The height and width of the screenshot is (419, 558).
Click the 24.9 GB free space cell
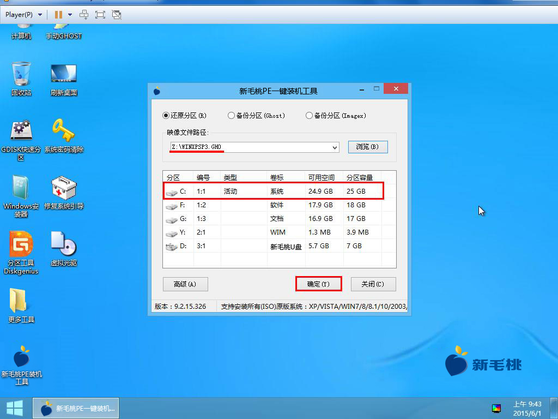(x=320, y=191)
